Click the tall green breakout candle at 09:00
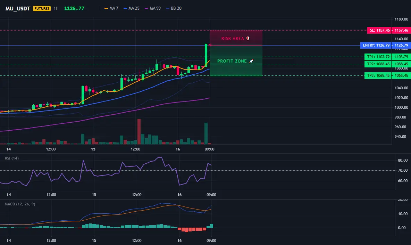 (x=206, y=55)
